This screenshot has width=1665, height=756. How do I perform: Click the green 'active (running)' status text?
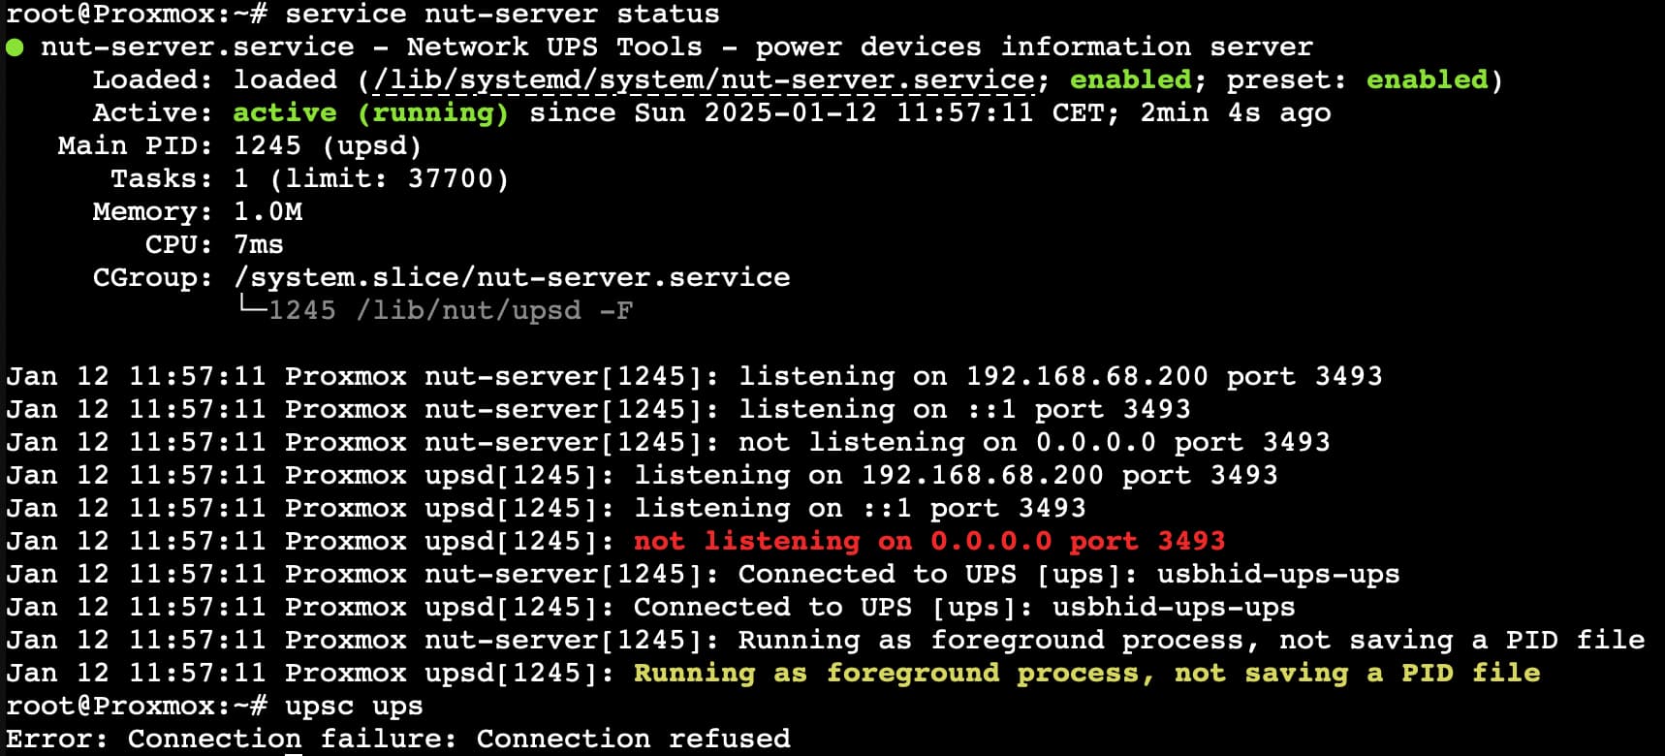371,113
